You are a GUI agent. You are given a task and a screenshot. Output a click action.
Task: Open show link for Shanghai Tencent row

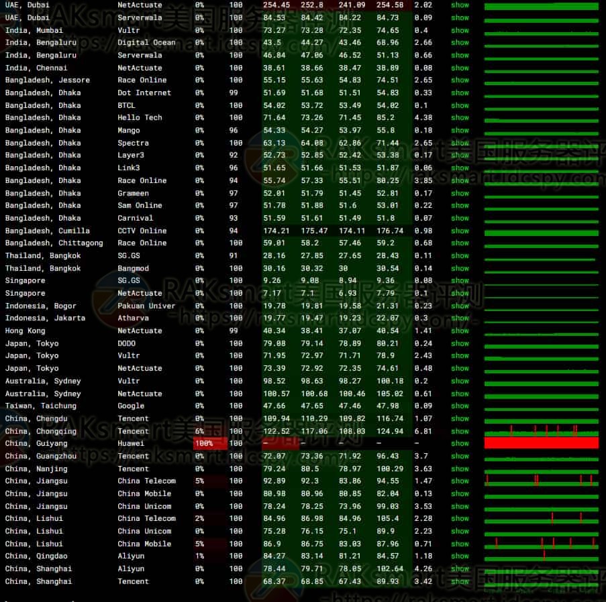pyautogui.click(x=460, y=581)
